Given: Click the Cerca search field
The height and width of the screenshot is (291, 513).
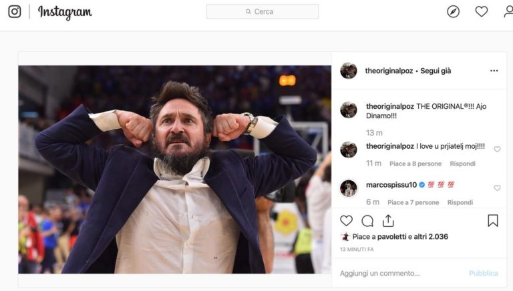Looking at the screenshot, I should coord(263,11).
